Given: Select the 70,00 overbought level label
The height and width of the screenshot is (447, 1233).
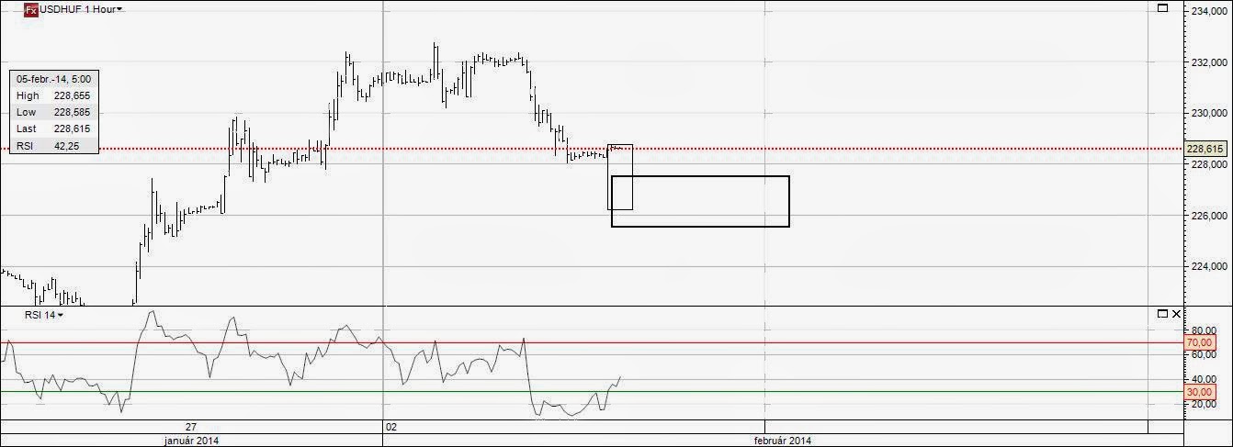Looking at the screenshot, I should (1199, 342).
